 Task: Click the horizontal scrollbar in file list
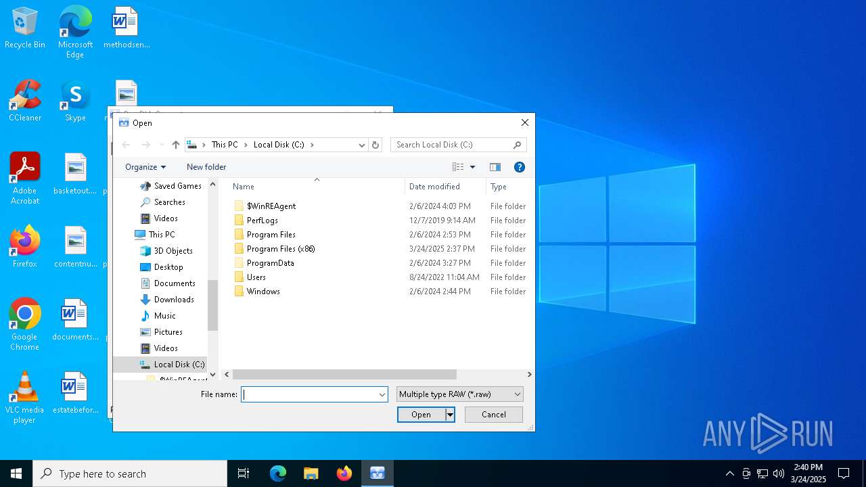(x=344, y=375)
